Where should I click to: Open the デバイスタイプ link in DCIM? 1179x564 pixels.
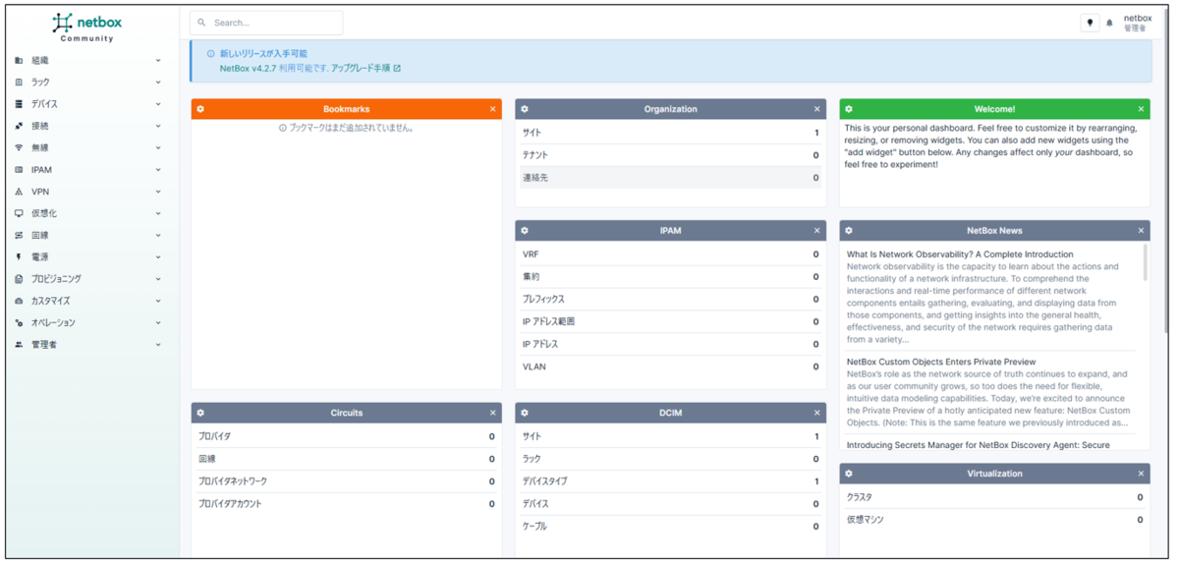tap(544, 481)
